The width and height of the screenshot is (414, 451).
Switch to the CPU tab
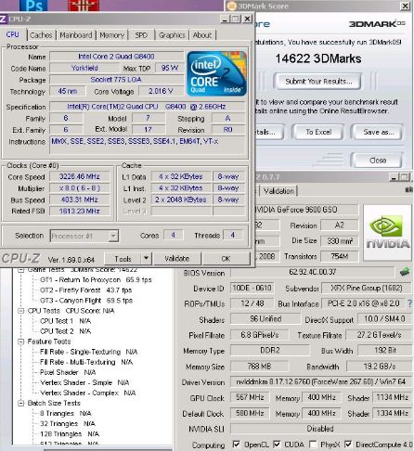[x=13, y=34]
